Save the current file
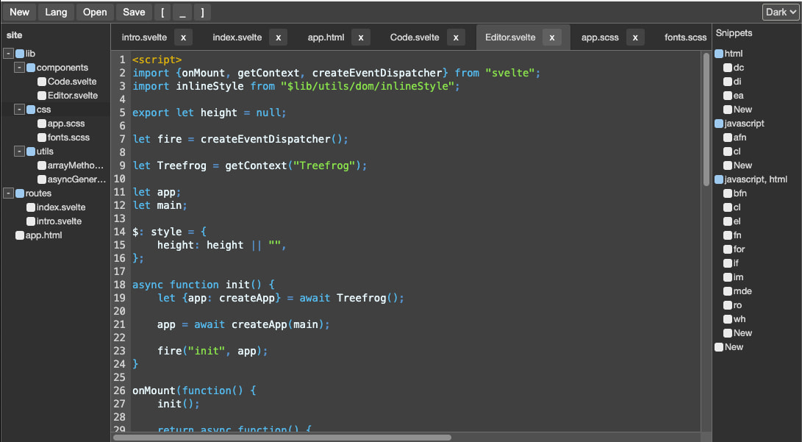The width and height of the screenshot is (802, 442). click(x=134, y=13)
